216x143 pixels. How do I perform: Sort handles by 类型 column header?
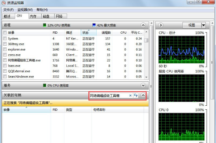point(78,110)
